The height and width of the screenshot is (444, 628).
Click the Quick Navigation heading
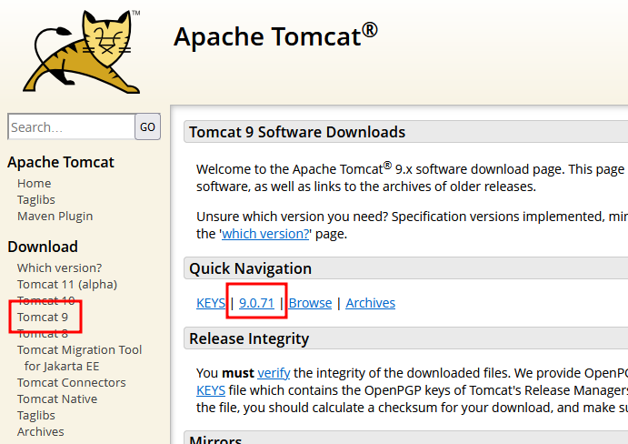[250, 268]
